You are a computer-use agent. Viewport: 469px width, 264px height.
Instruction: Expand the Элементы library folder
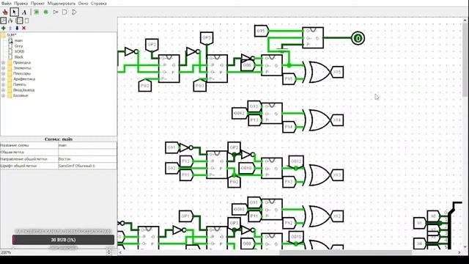pyautogui.click(x=3, y=68)
